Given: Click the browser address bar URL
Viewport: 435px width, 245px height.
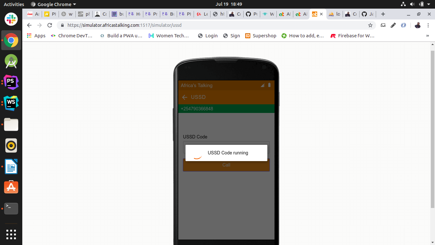Looking at the screenshot, I should [124, 25].
